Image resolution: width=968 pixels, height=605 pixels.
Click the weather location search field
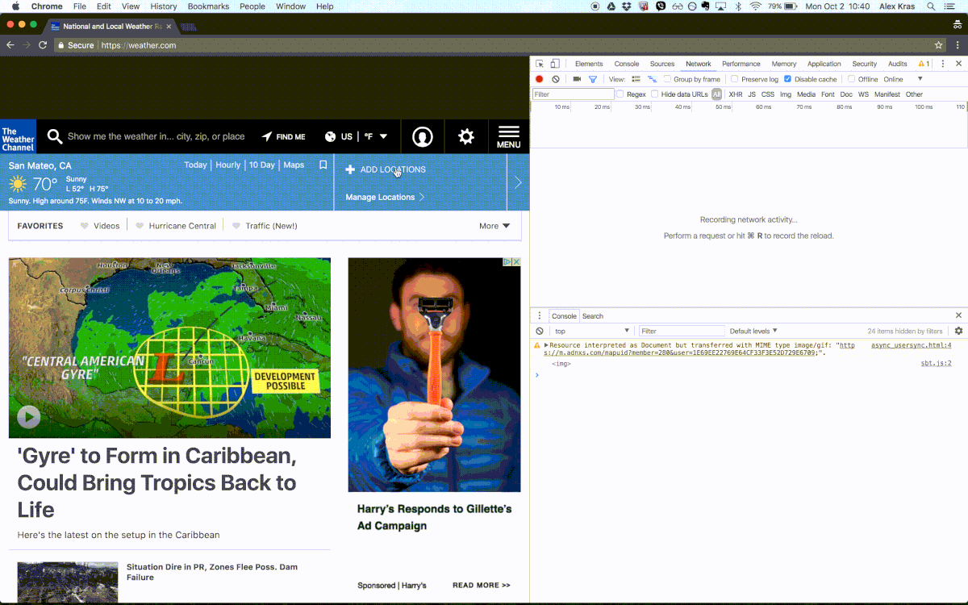[x=156, y=136]
